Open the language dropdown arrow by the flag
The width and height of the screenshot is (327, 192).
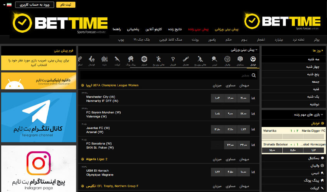point(4,5)
